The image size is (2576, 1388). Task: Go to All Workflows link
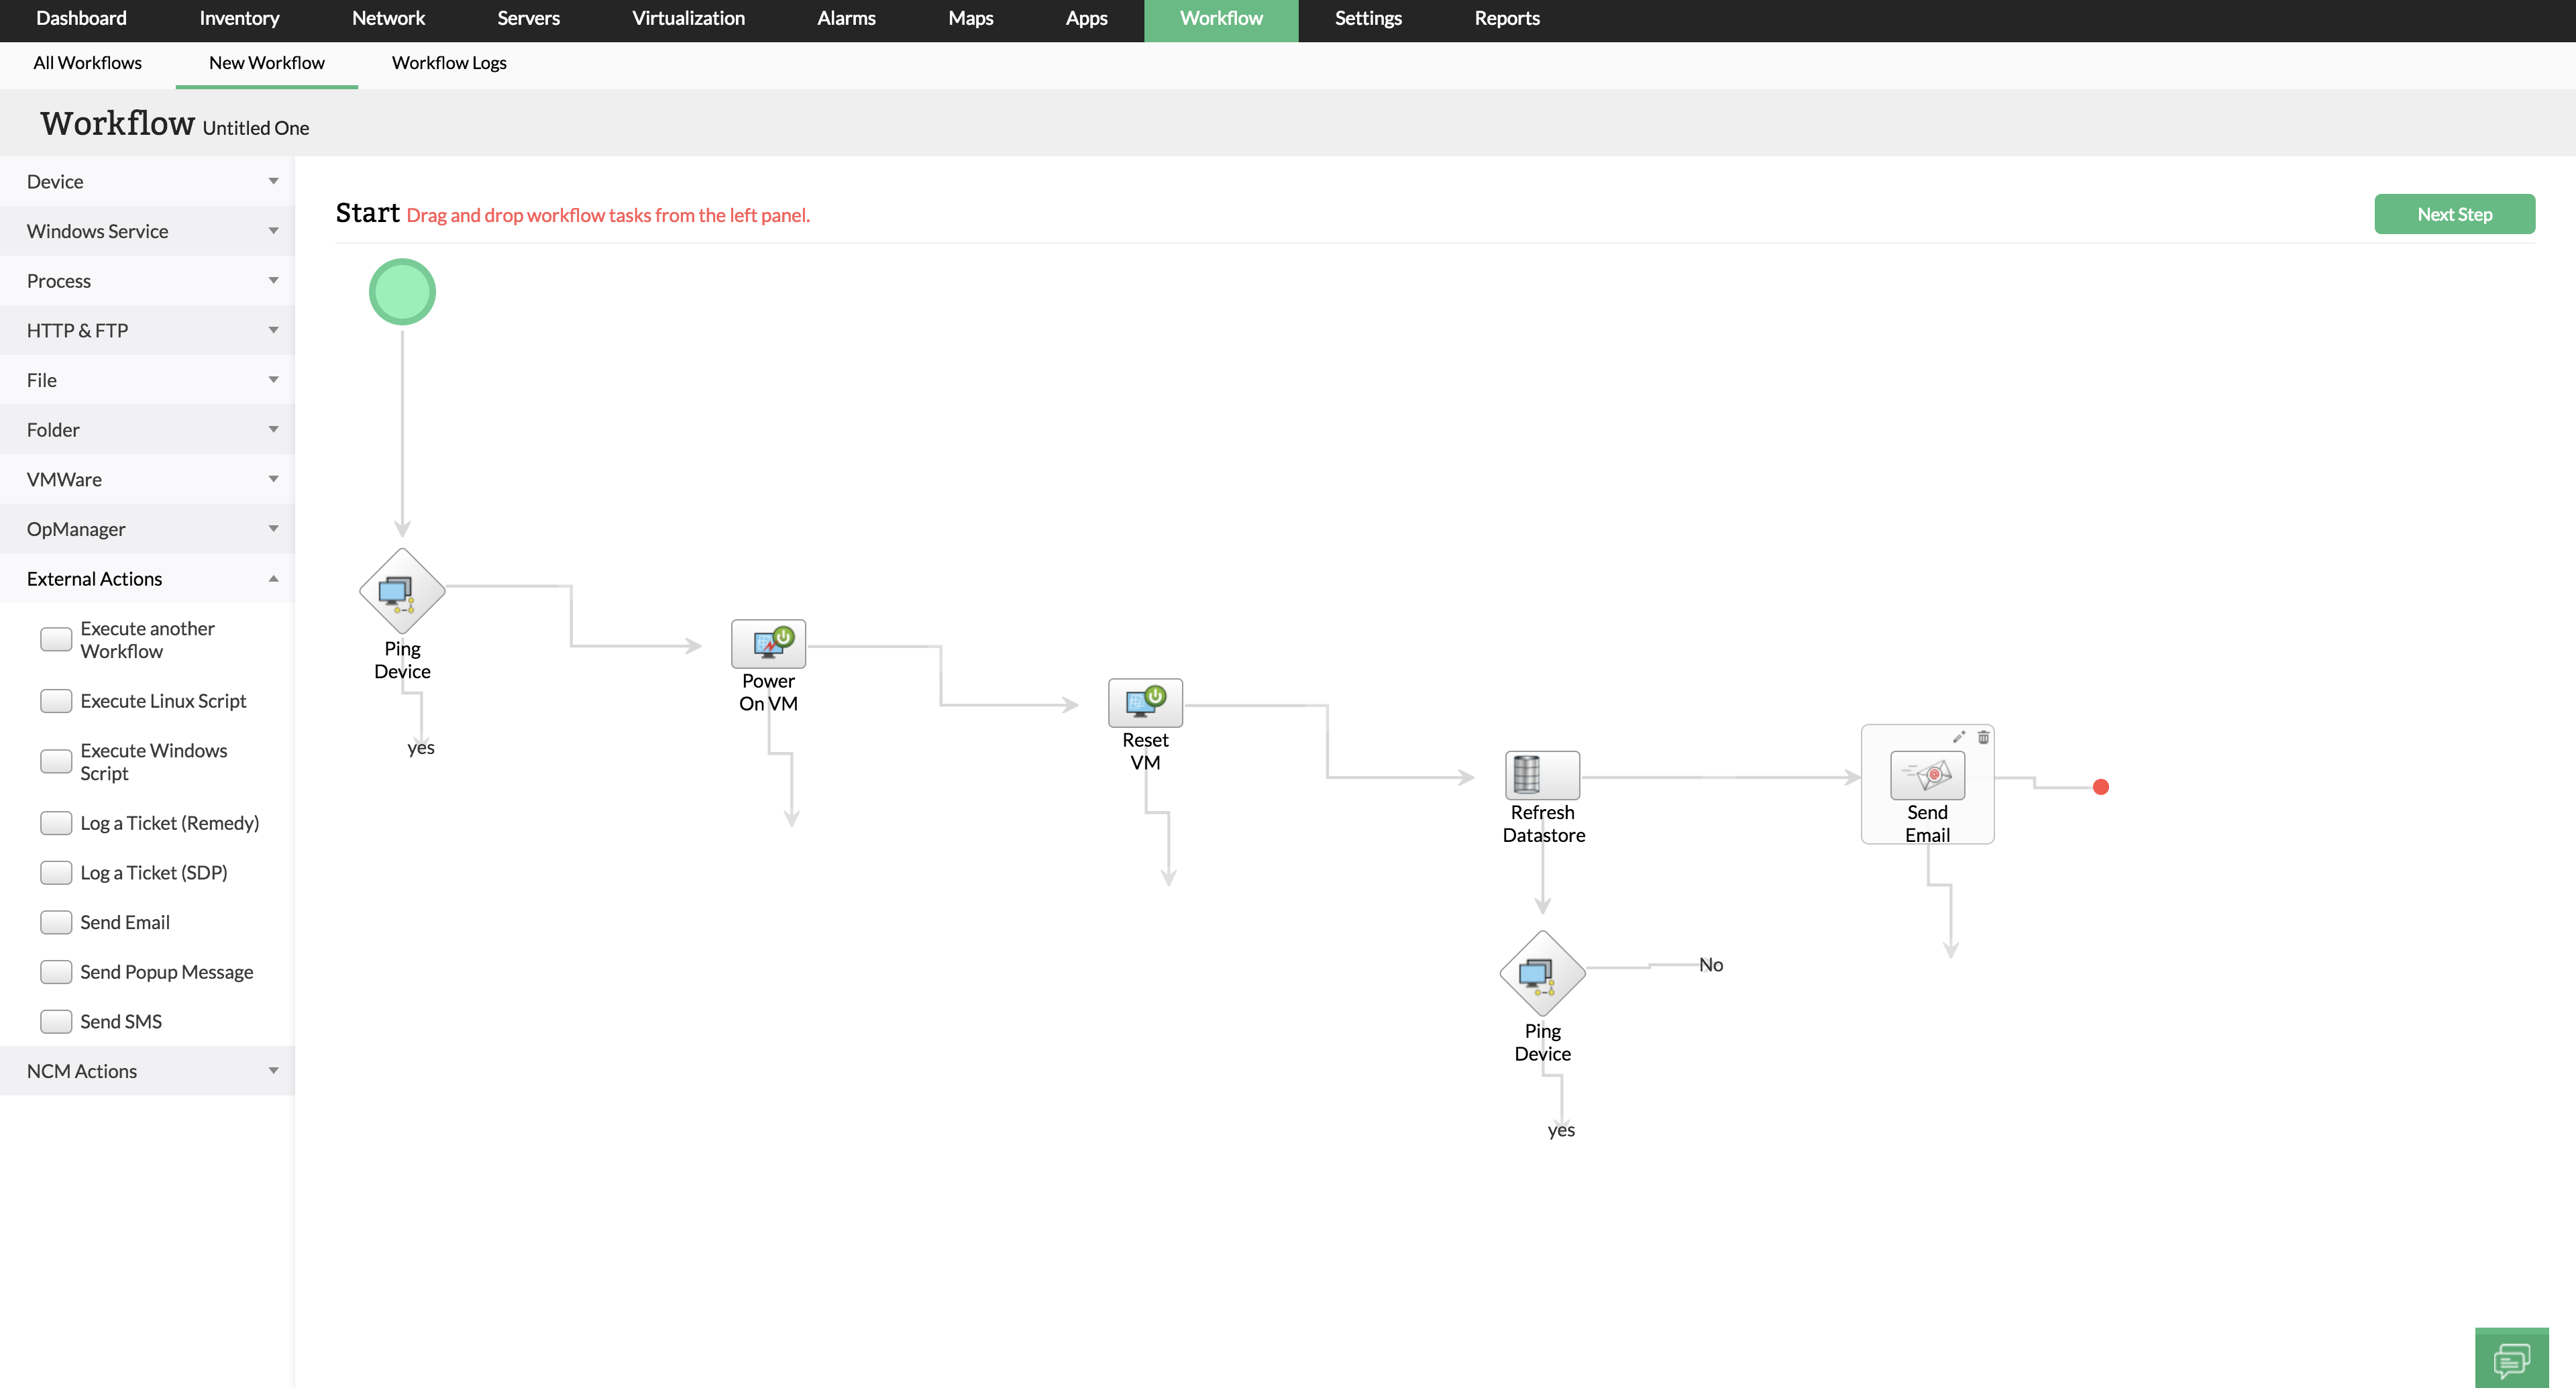tap(87, 63)
